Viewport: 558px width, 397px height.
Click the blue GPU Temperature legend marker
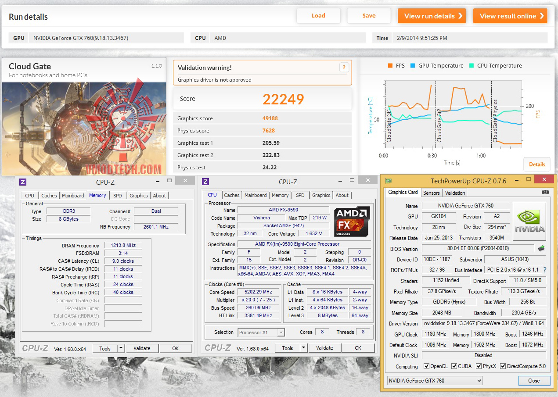pos(413,66)
